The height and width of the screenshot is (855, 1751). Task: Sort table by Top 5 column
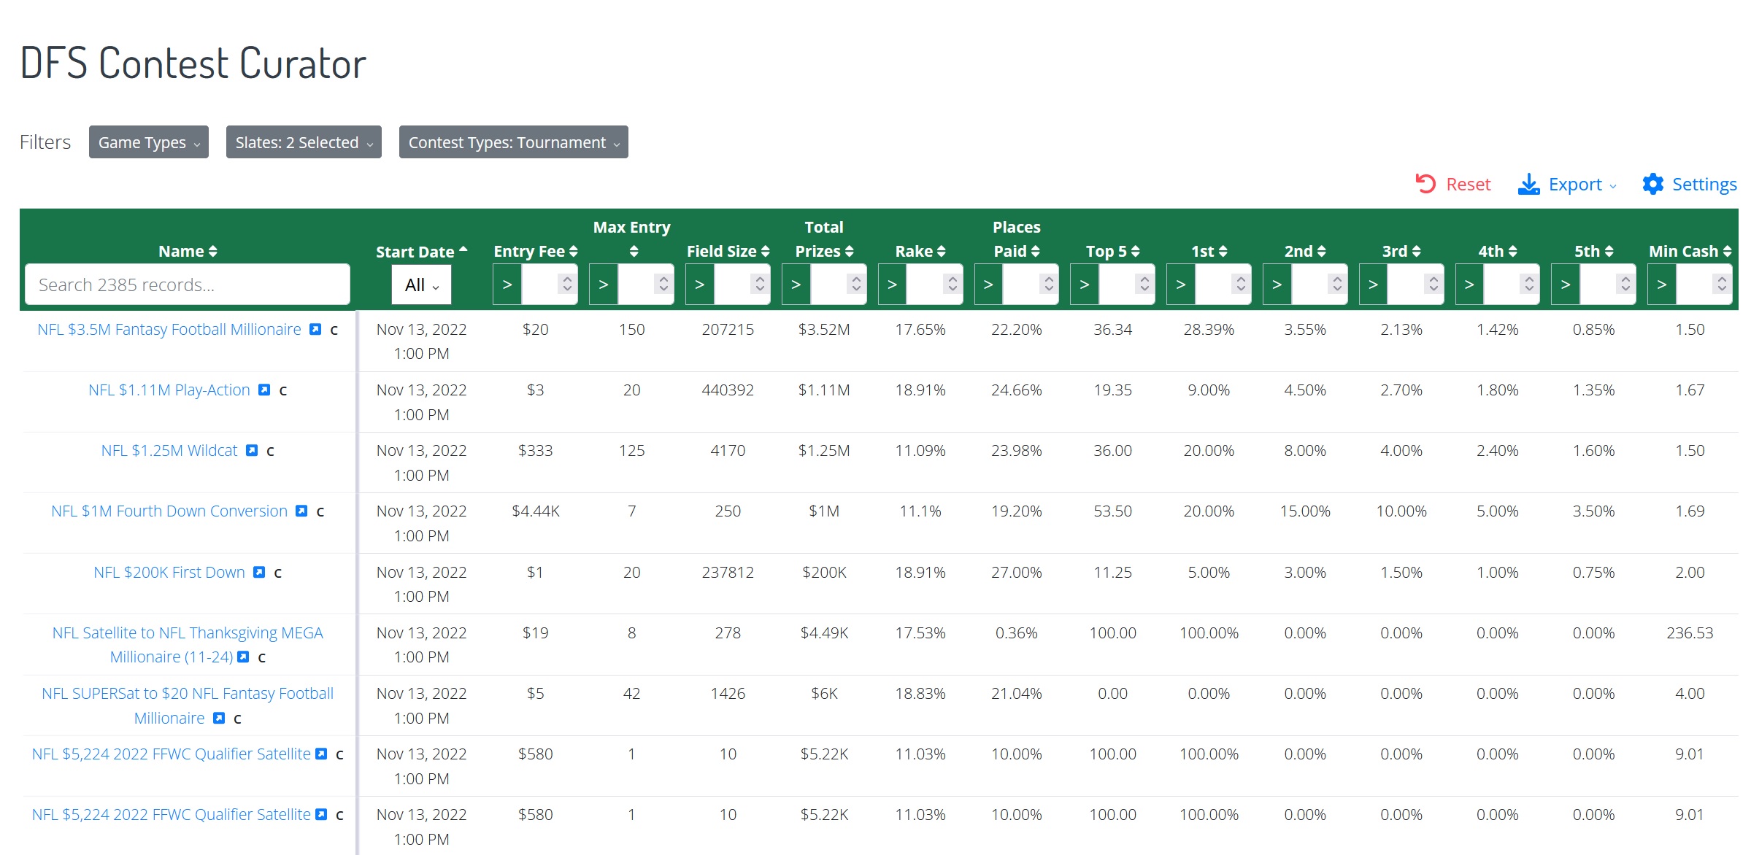coord(1112,251)
